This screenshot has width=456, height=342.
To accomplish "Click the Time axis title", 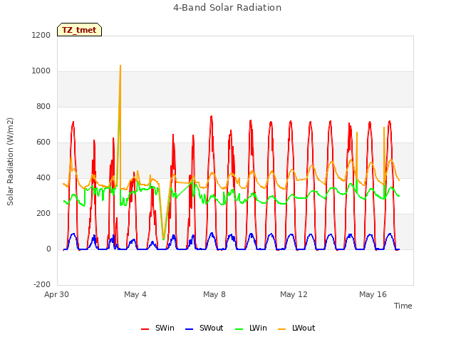I will (403, 306).
